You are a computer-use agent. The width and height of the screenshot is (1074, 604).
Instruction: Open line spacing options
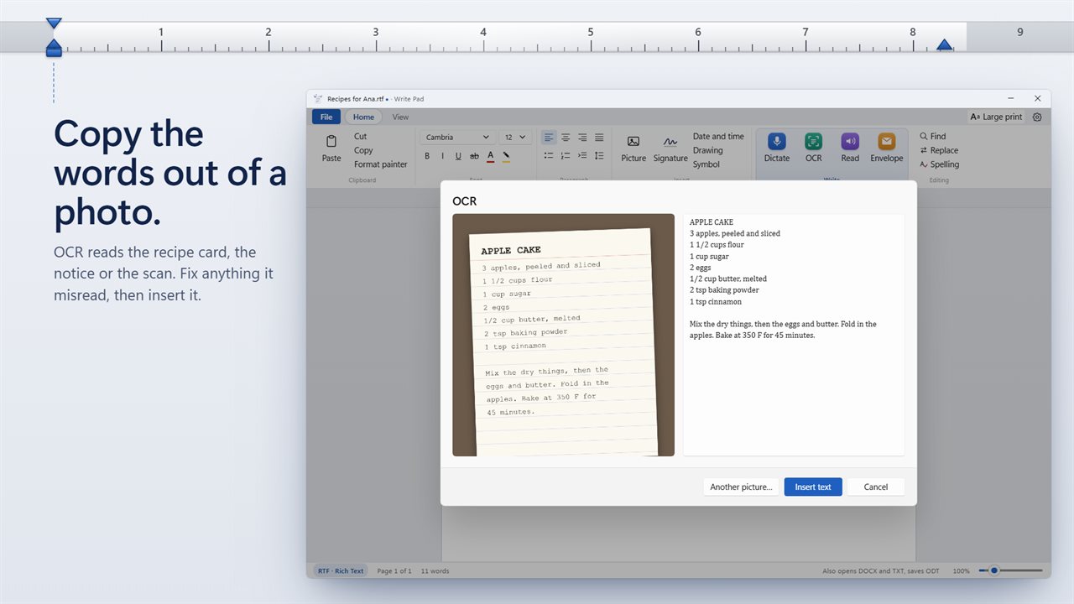(x=599, y=156)
